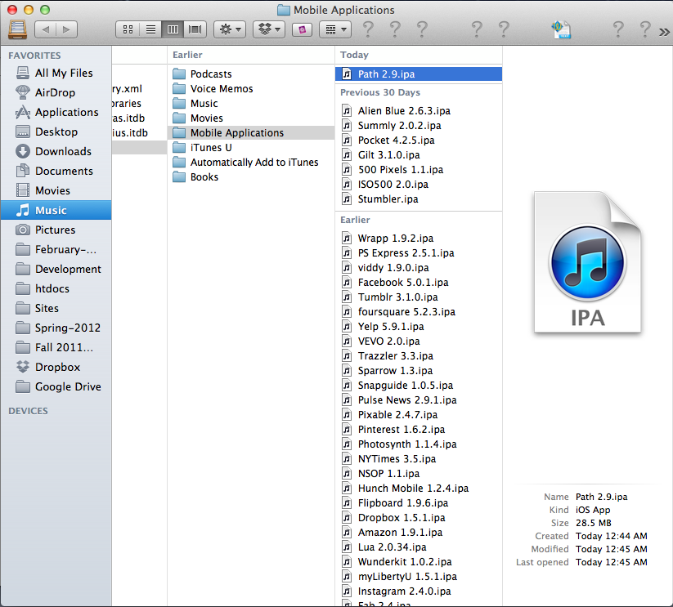Screen dimensions: 673x607
Task: Open Dropbox in sidebar
Action: pyautogui.click(x=56, y=367)
